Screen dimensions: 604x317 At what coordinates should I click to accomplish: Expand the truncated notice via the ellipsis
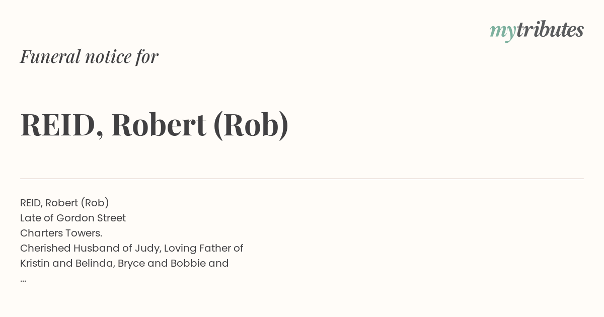23,280
